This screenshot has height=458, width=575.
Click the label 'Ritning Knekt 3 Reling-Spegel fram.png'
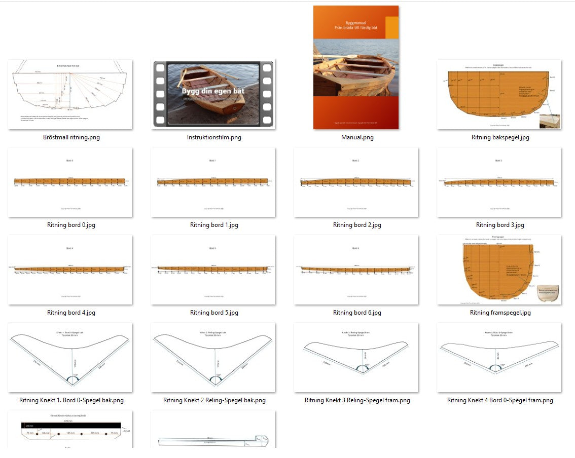pyautogui.click(x=357, y=400)
